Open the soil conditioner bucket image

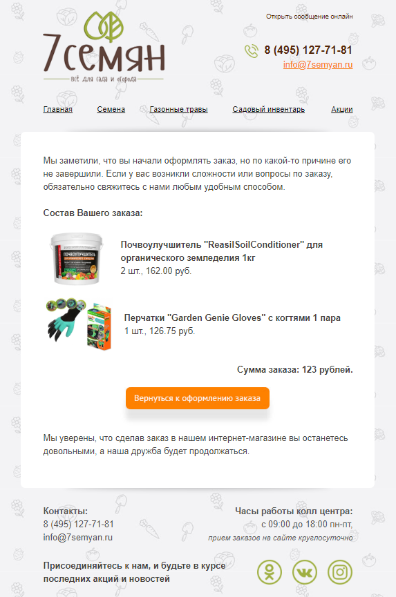pos(77,258)
